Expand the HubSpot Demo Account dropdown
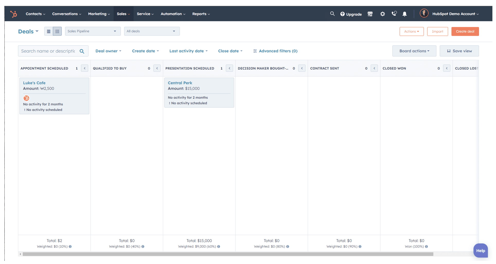496x264 pixels. 455,14
